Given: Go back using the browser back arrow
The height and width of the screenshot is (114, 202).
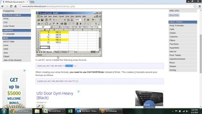Looking at the screenshot, I should [x=3, y=6].
